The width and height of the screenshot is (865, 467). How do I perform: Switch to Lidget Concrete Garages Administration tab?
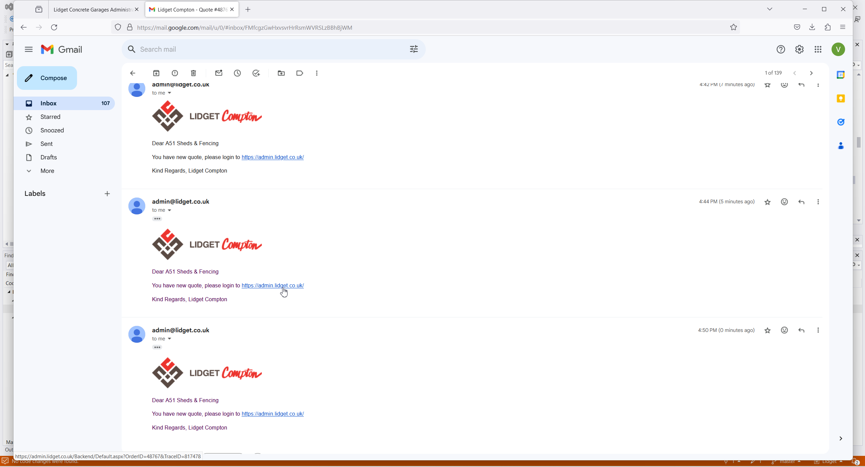(93, 9)
